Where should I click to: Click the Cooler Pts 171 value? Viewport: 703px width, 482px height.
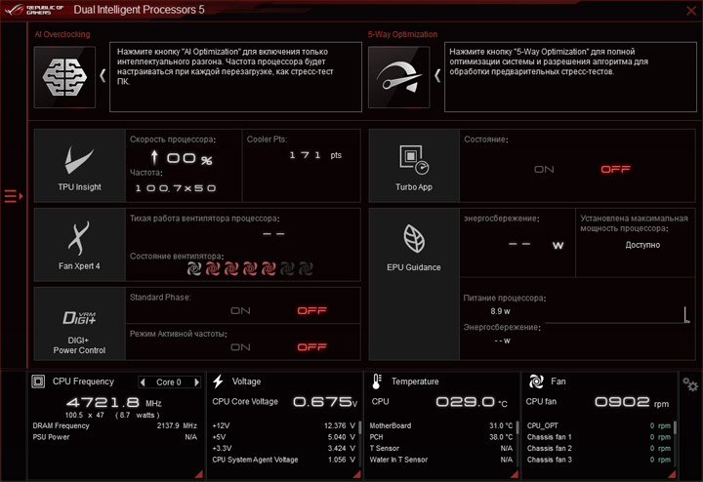(315, 155)
